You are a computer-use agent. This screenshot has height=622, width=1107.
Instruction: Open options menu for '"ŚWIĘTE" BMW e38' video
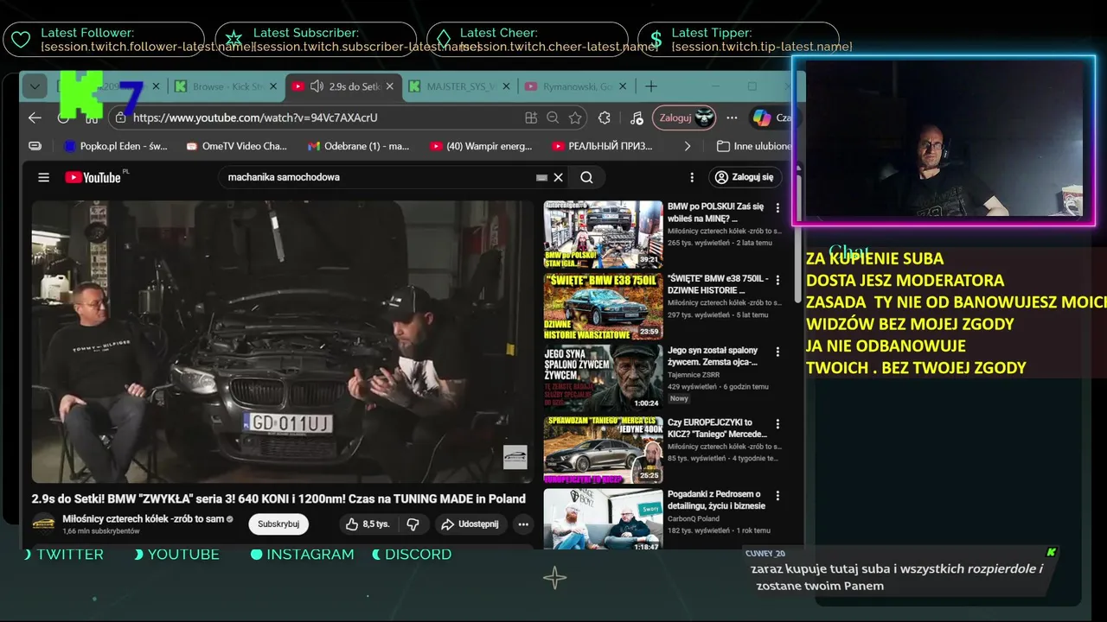tap(777, 280)
